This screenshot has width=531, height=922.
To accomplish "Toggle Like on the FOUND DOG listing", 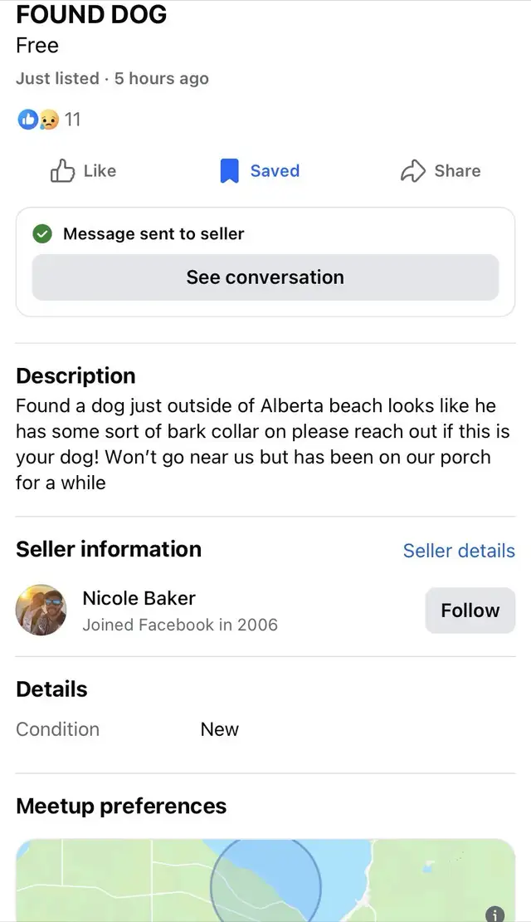I will [x=83, y=170].
